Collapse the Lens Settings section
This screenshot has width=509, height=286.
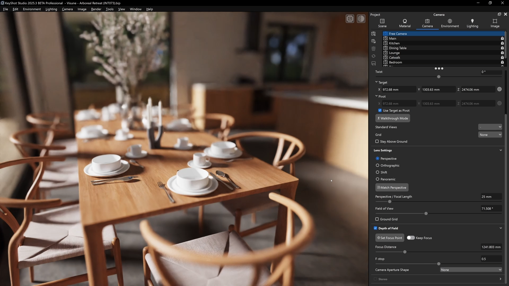pyautogui.click(x=501, y=150)
